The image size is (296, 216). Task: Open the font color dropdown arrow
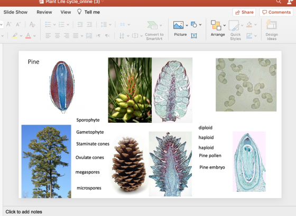point(34,36)
